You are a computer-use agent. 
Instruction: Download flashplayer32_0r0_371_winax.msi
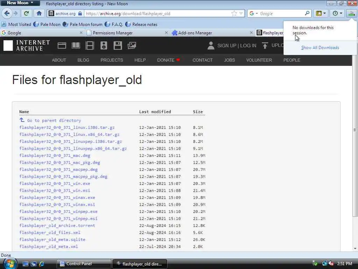[57, 205]
